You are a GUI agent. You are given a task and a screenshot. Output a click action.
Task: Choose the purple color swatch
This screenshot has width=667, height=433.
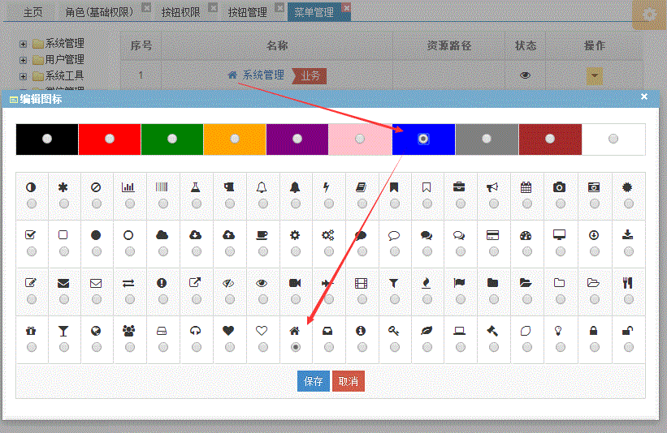(x=297, y=139)
